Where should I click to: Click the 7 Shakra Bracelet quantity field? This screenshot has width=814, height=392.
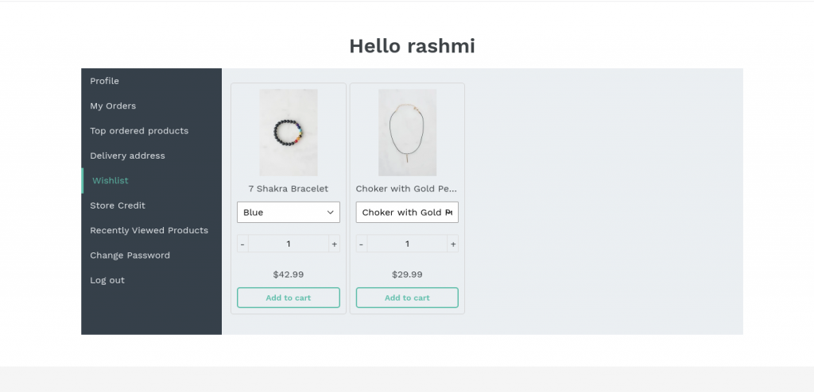(x=289, y=244)
